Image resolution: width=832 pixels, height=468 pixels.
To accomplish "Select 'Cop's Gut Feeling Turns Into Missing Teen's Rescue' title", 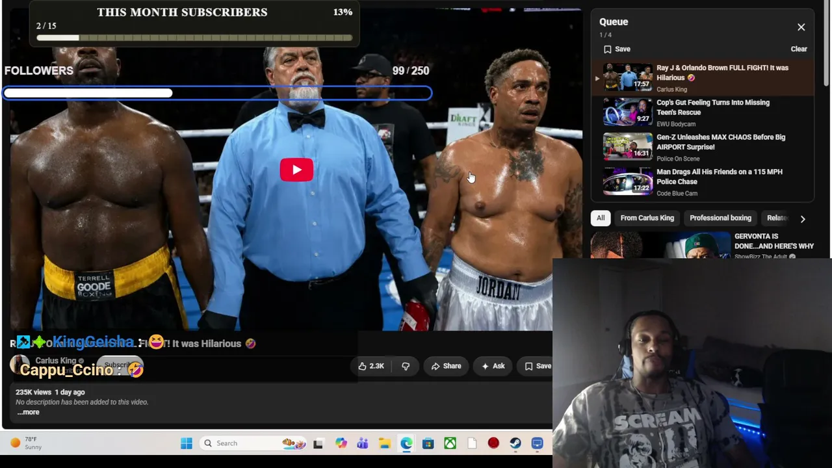I will point(713,107).
